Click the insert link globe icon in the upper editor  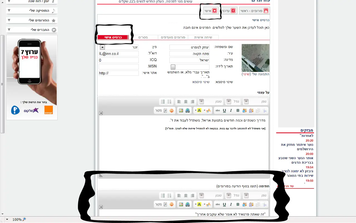[x=188, y=110]
